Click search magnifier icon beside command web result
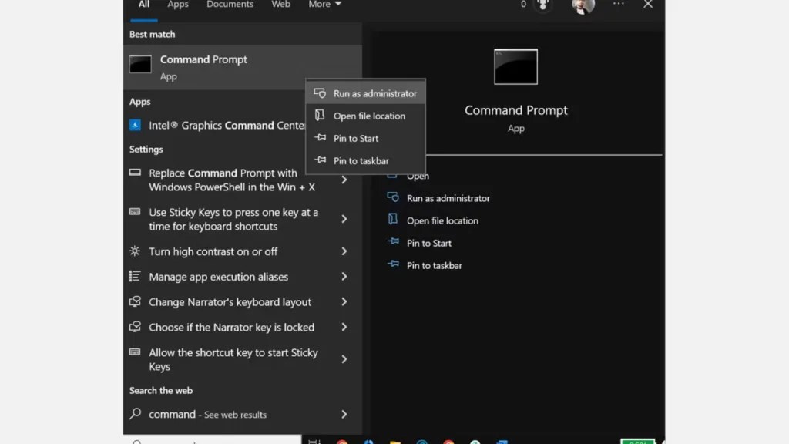789x444 pixels. click(x=135, y=414)
